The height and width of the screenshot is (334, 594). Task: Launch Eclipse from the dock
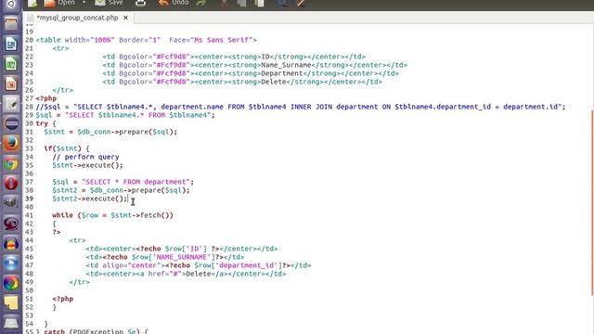click(11, 123)
